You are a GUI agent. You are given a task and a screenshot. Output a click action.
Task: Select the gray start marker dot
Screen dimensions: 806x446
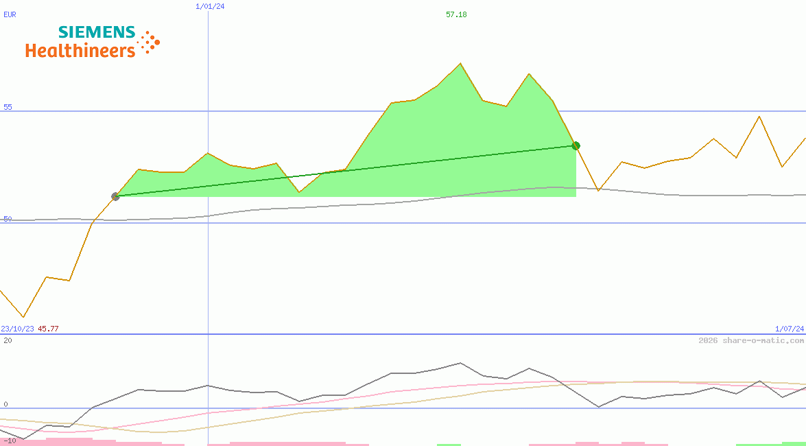(x=115, y=196)
